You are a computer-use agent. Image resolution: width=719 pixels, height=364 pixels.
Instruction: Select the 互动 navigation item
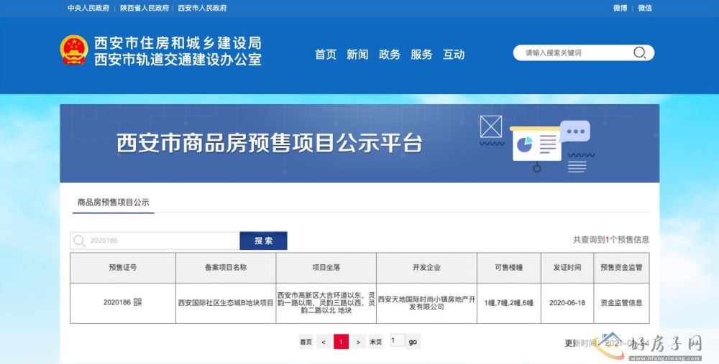pyautogui.click(x=454, y=55)
